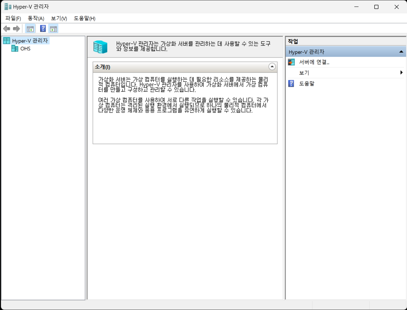Open Help via the toolbar question mark icon
The height and width of the screenshot is (310, 407).
point(43,29)
